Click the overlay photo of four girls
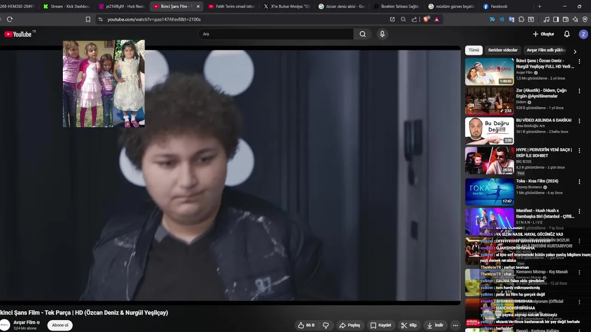This screenshot has width=591, height=332. pyautogui.click(x=103, y=83)
